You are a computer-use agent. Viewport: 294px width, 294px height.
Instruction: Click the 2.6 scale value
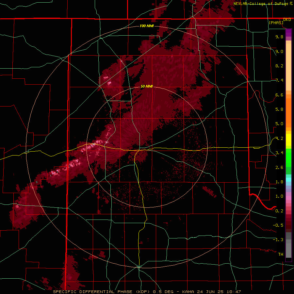279,168
